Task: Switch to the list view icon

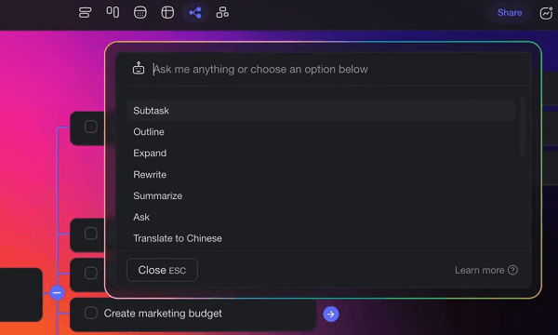Action: (85, 13)
